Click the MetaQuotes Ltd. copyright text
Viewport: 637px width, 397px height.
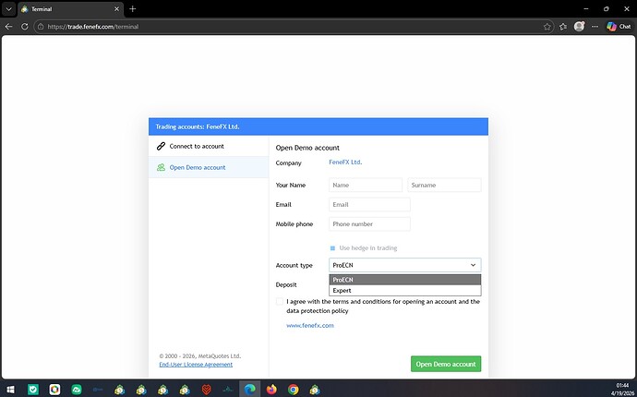tap(200, 356)
